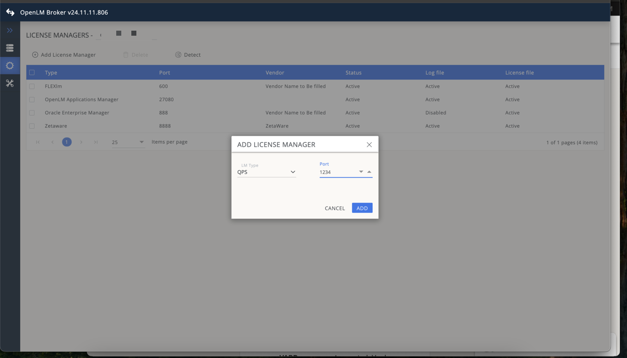Open the LM Type dropdown showing QPS
Image resolution: width=627 pixels, height=358 pixels.
(x=292, y=172)
